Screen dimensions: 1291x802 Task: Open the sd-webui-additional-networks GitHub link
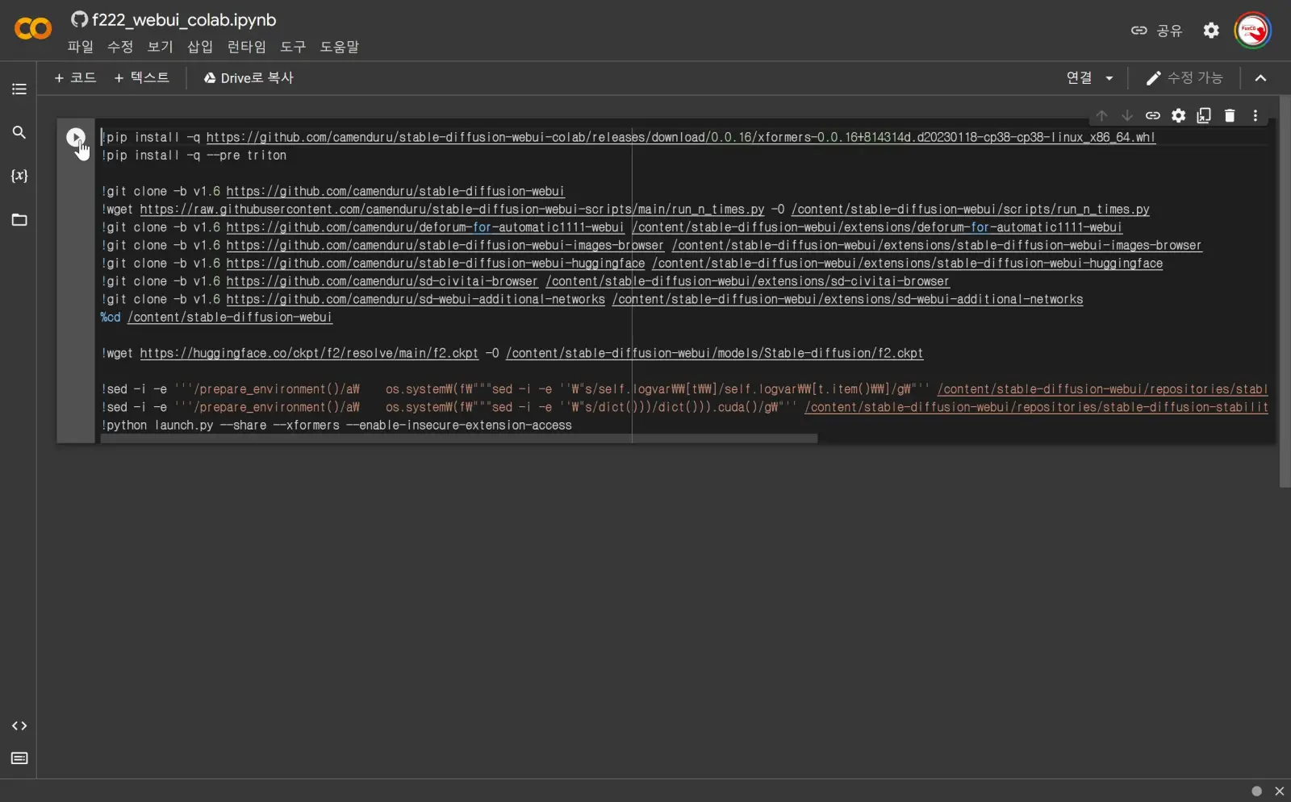tap(416, 299)
